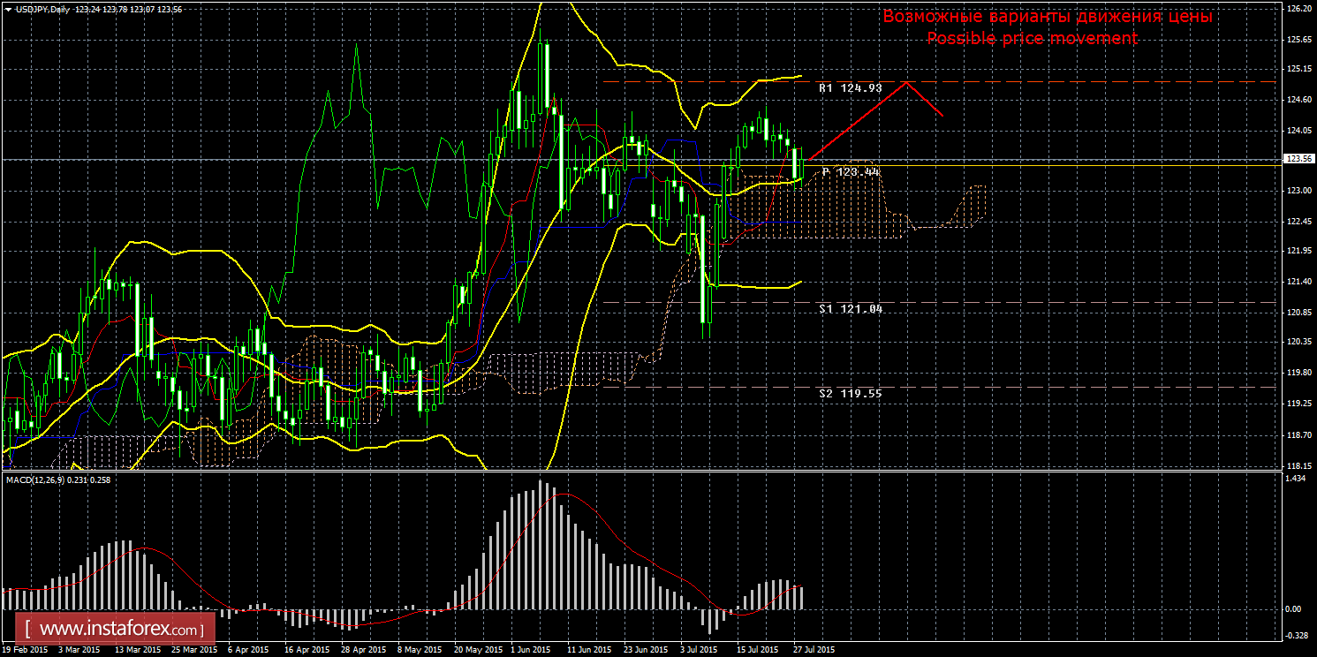Click the 126.20 price axis value
The width and height of the screenshot is (1317, 657).
coord(1298,9)
